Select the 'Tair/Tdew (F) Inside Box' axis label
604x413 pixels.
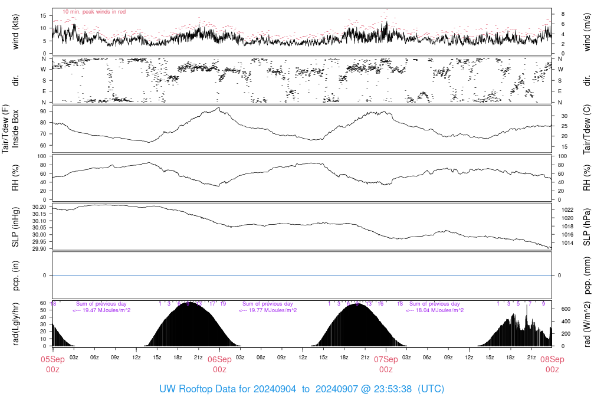click(x=10, y=129)
